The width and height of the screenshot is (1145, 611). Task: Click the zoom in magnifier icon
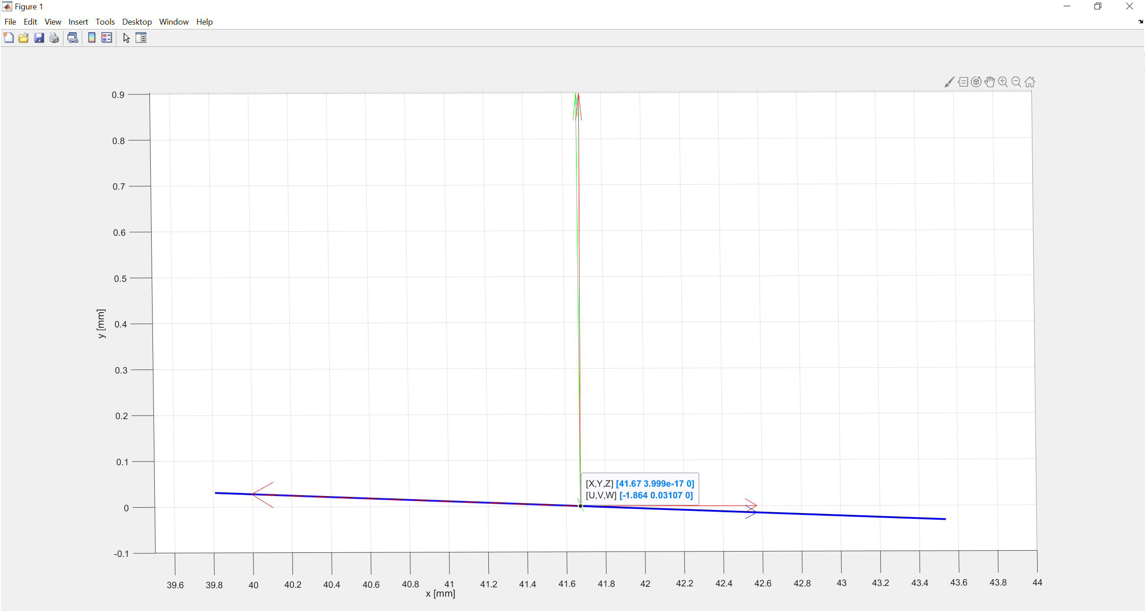coord(1003,82)
